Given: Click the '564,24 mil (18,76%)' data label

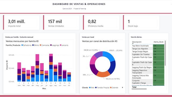Looking at the screenshot, I should 113,79.
